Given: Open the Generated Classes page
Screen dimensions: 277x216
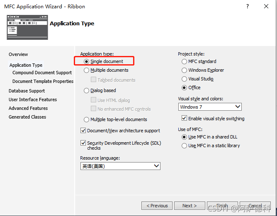Looking at the screenshot, I should [x=27, y=117].
